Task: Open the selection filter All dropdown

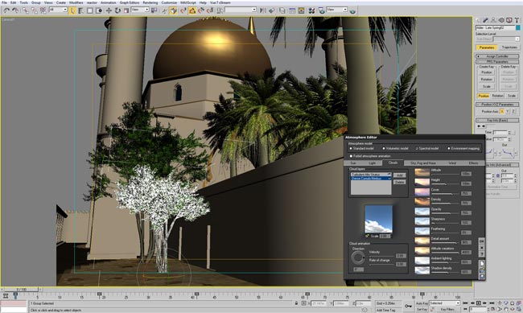Action: [x=58, y=10]
